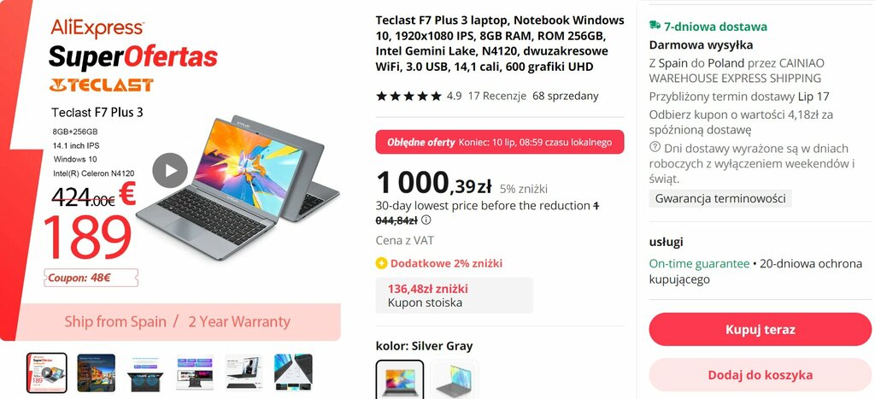
Task: Select the first video thumbnail
Action: point(47,373)
